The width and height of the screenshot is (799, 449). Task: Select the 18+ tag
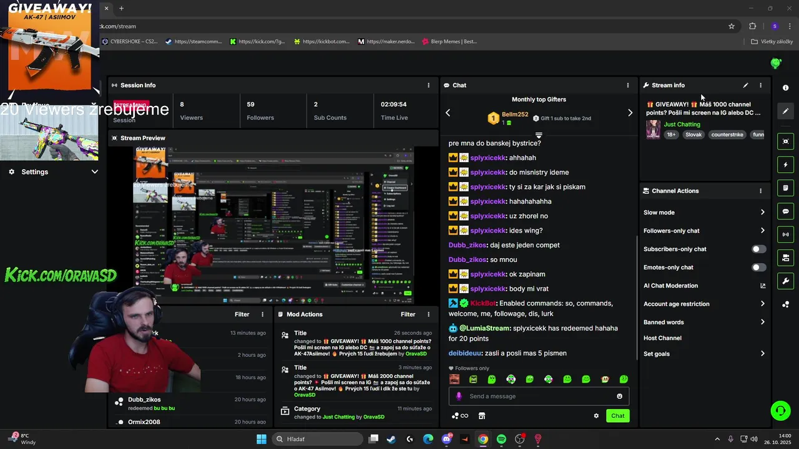[671, 135]
